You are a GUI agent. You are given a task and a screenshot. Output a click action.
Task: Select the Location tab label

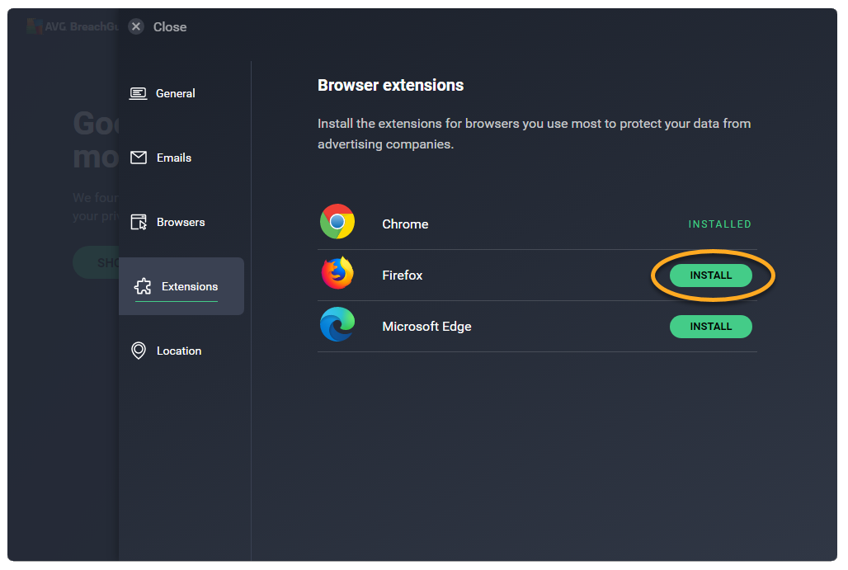[179, 351]
